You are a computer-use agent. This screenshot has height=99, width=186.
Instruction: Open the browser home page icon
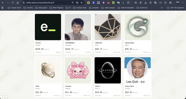[x=18, y=3]
